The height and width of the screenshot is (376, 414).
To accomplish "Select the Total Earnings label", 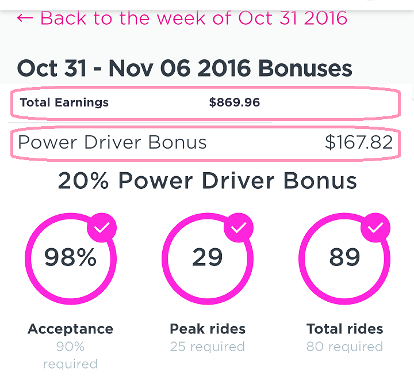I will pos(64,103).
